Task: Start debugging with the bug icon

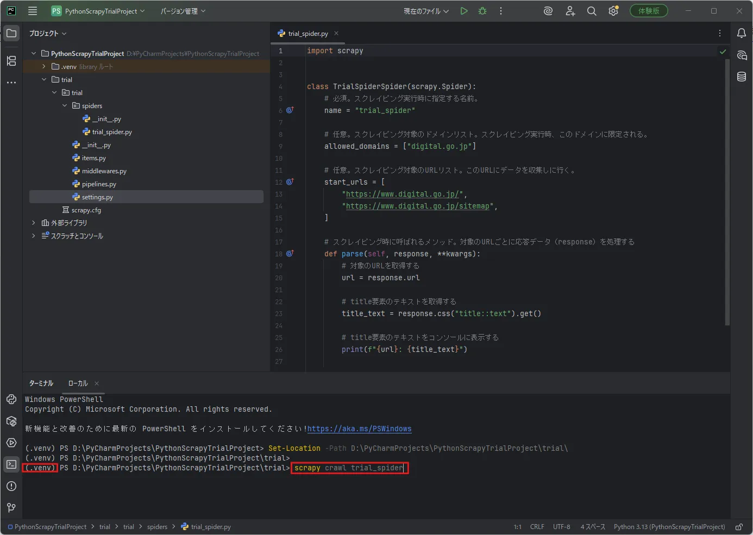Action: pyautogui.click(x=482, y=11)
